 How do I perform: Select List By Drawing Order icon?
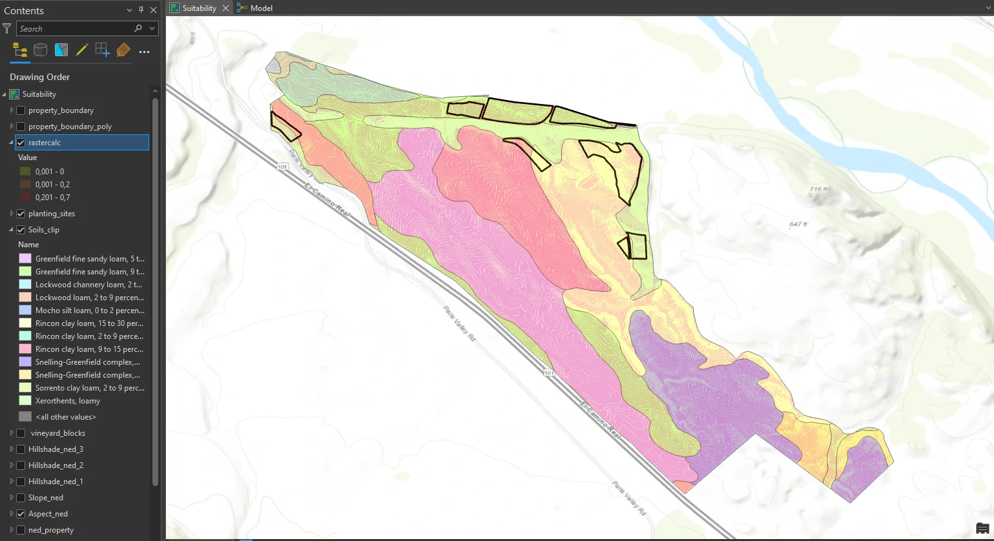click(x=20, y=50)
